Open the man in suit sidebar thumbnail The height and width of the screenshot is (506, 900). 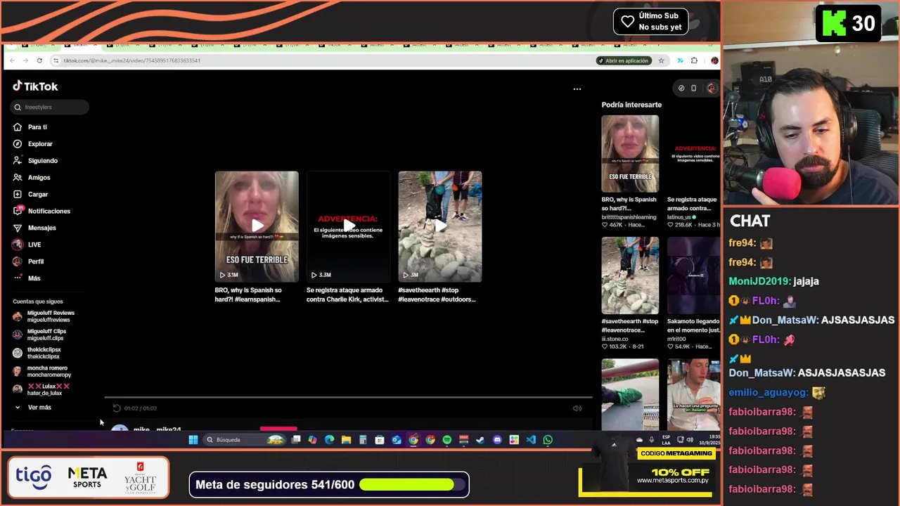pos(693,394)
